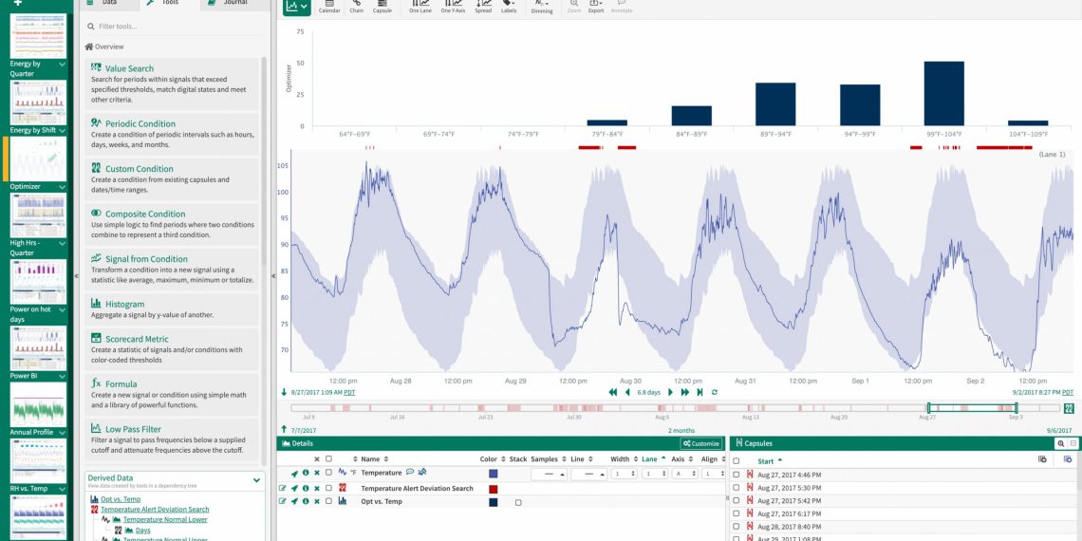Open the Calendar view in the toolbar
Viewport: 1082px width, 541px height.
click(328, 7)
